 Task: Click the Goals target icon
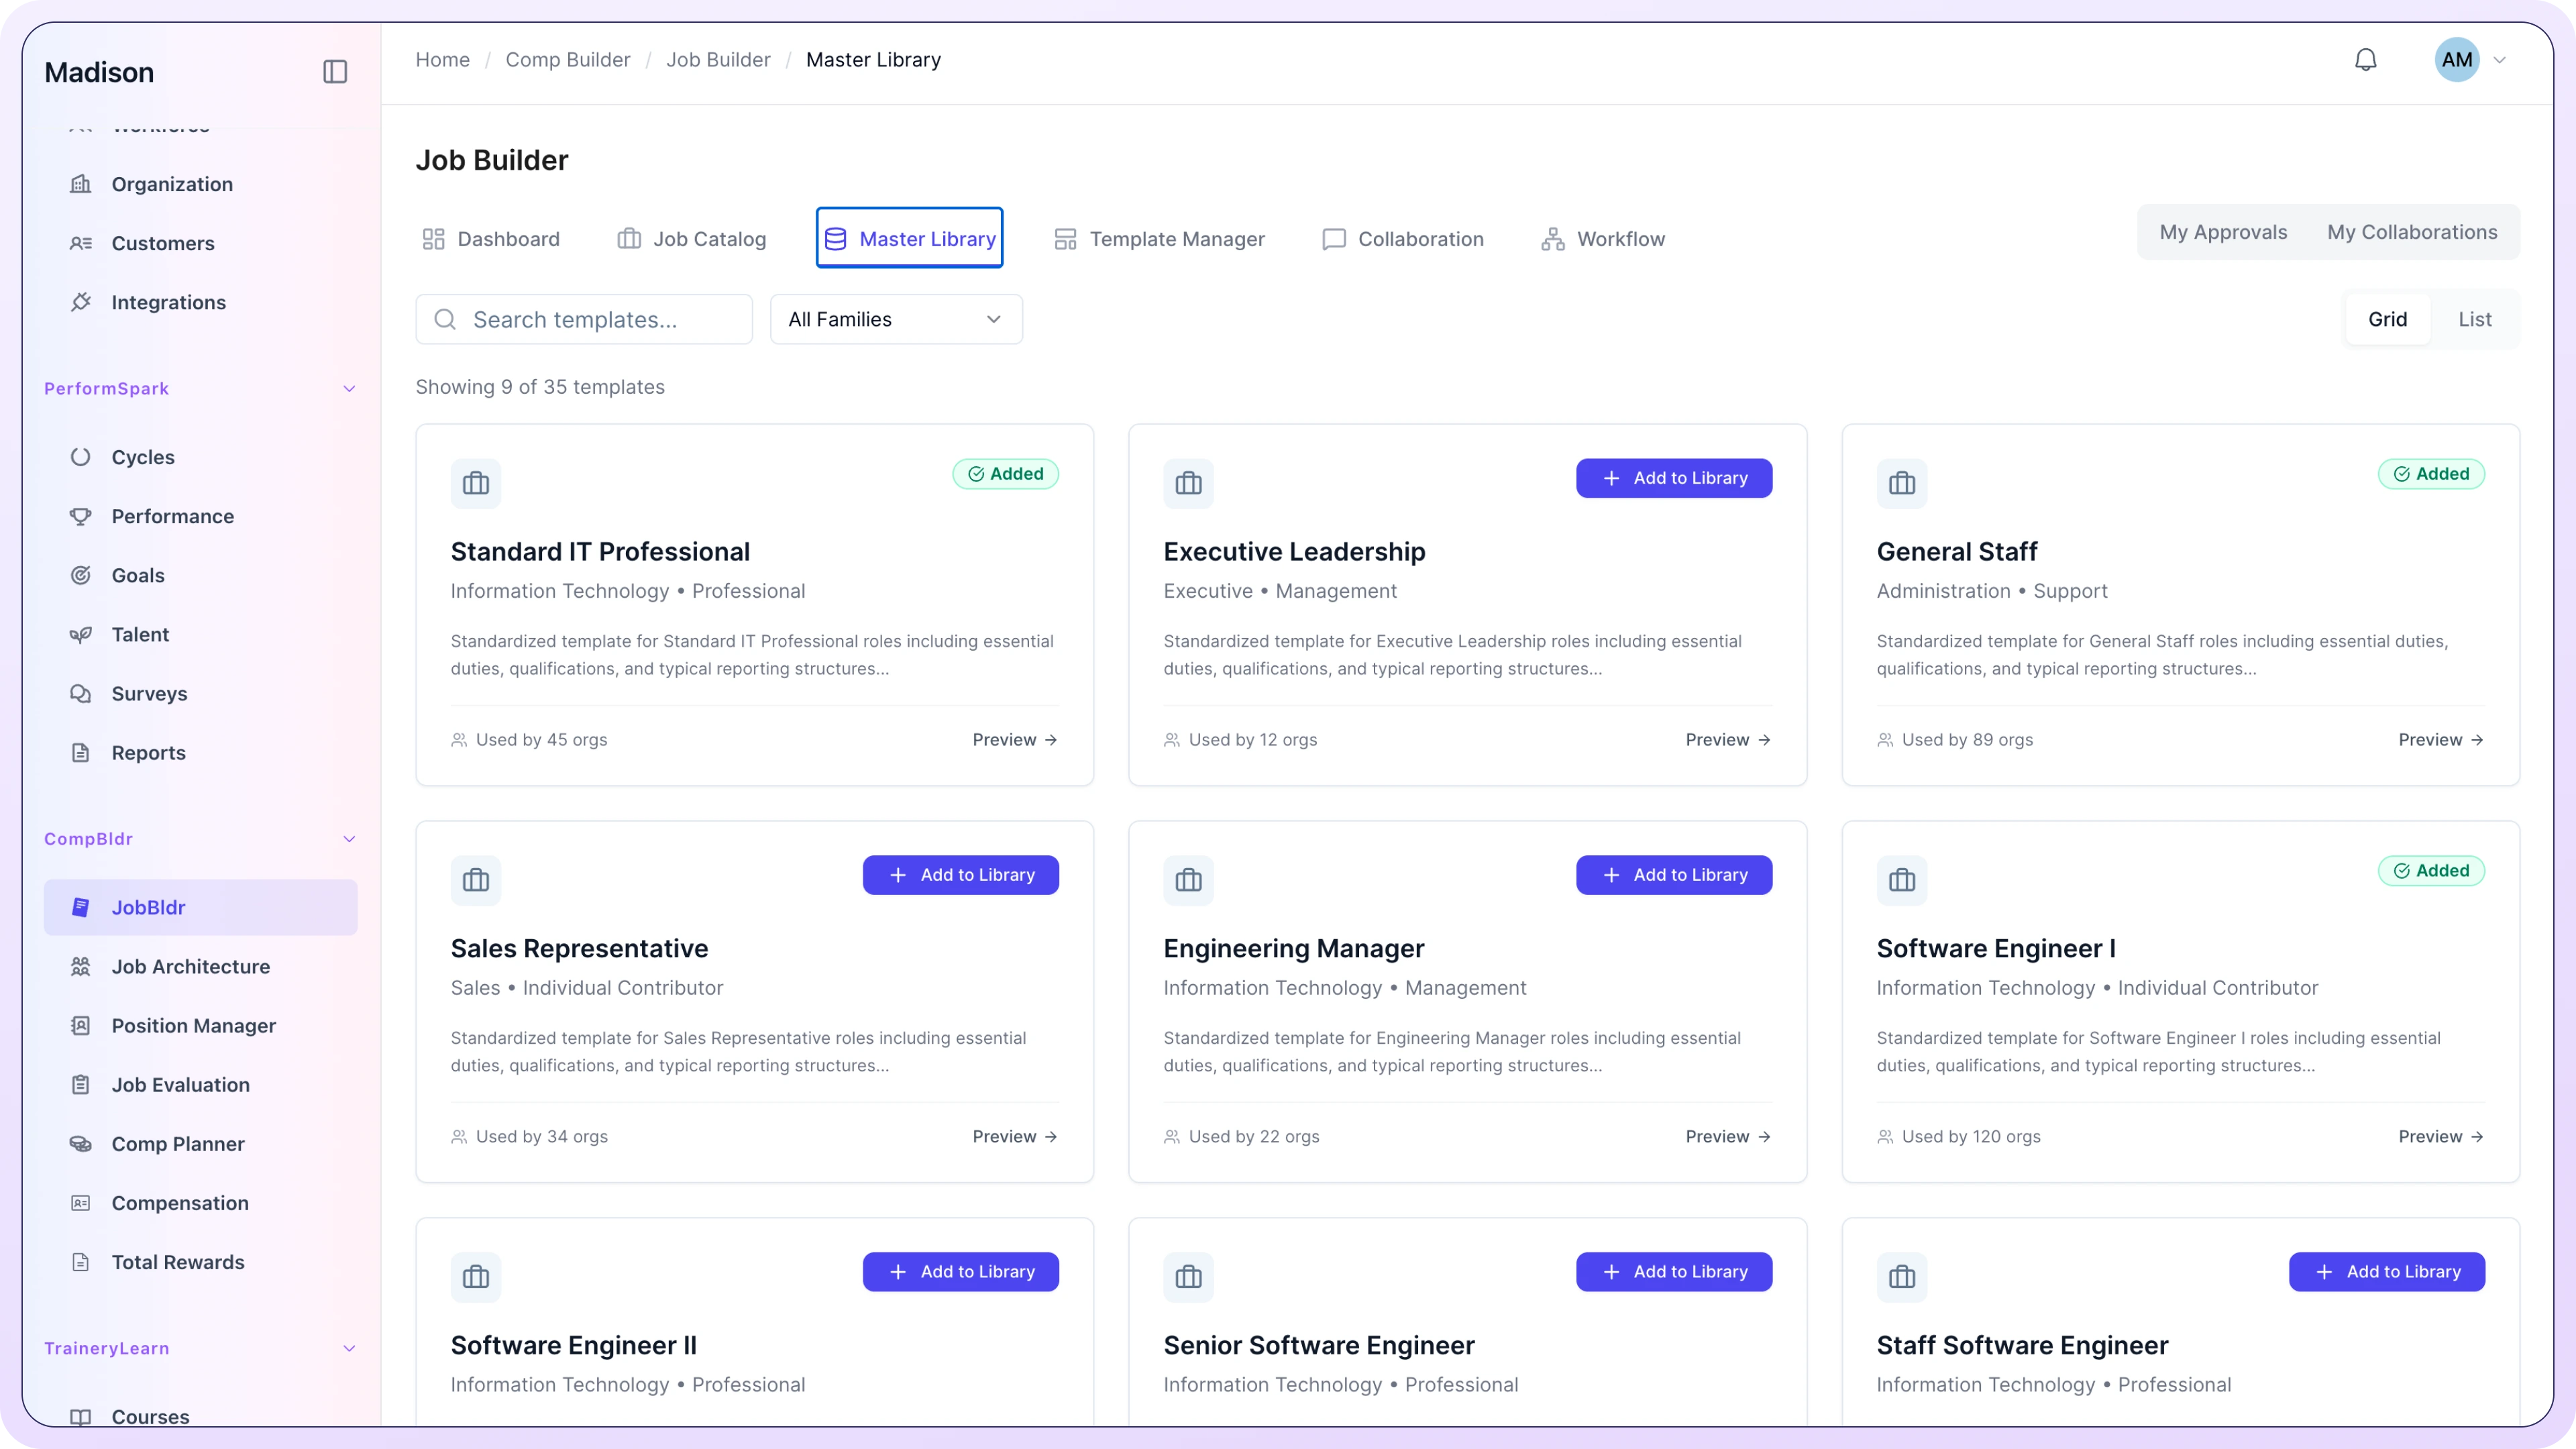coord(81,575)
